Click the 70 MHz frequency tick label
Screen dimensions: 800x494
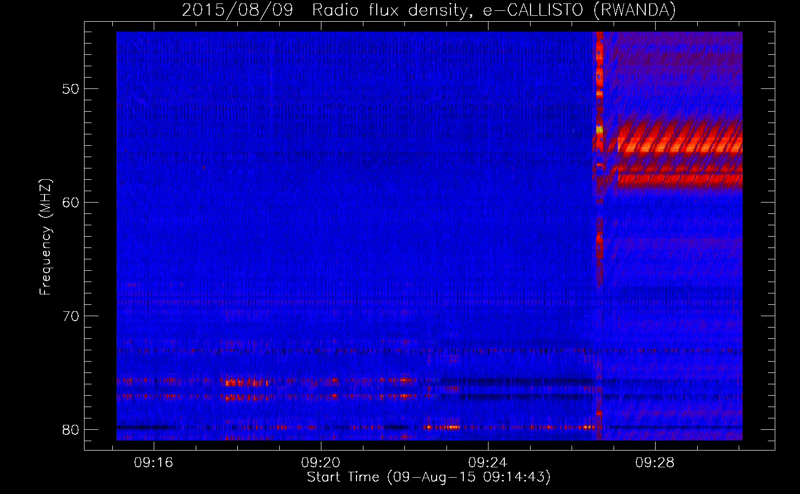point(71,316)
